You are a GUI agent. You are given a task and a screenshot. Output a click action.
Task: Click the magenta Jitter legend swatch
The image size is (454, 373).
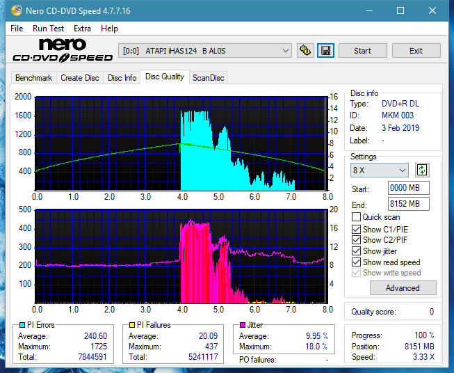click(x=243, y=325)
